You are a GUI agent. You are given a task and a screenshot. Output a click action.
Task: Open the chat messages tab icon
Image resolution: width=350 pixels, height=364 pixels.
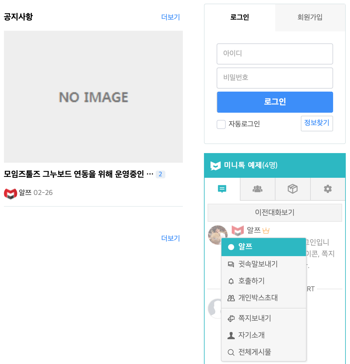point(222,189)
